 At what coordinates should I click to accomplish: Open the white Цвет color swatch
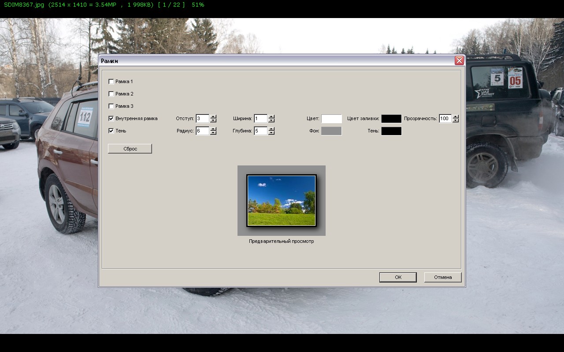(x=331, y=119)
